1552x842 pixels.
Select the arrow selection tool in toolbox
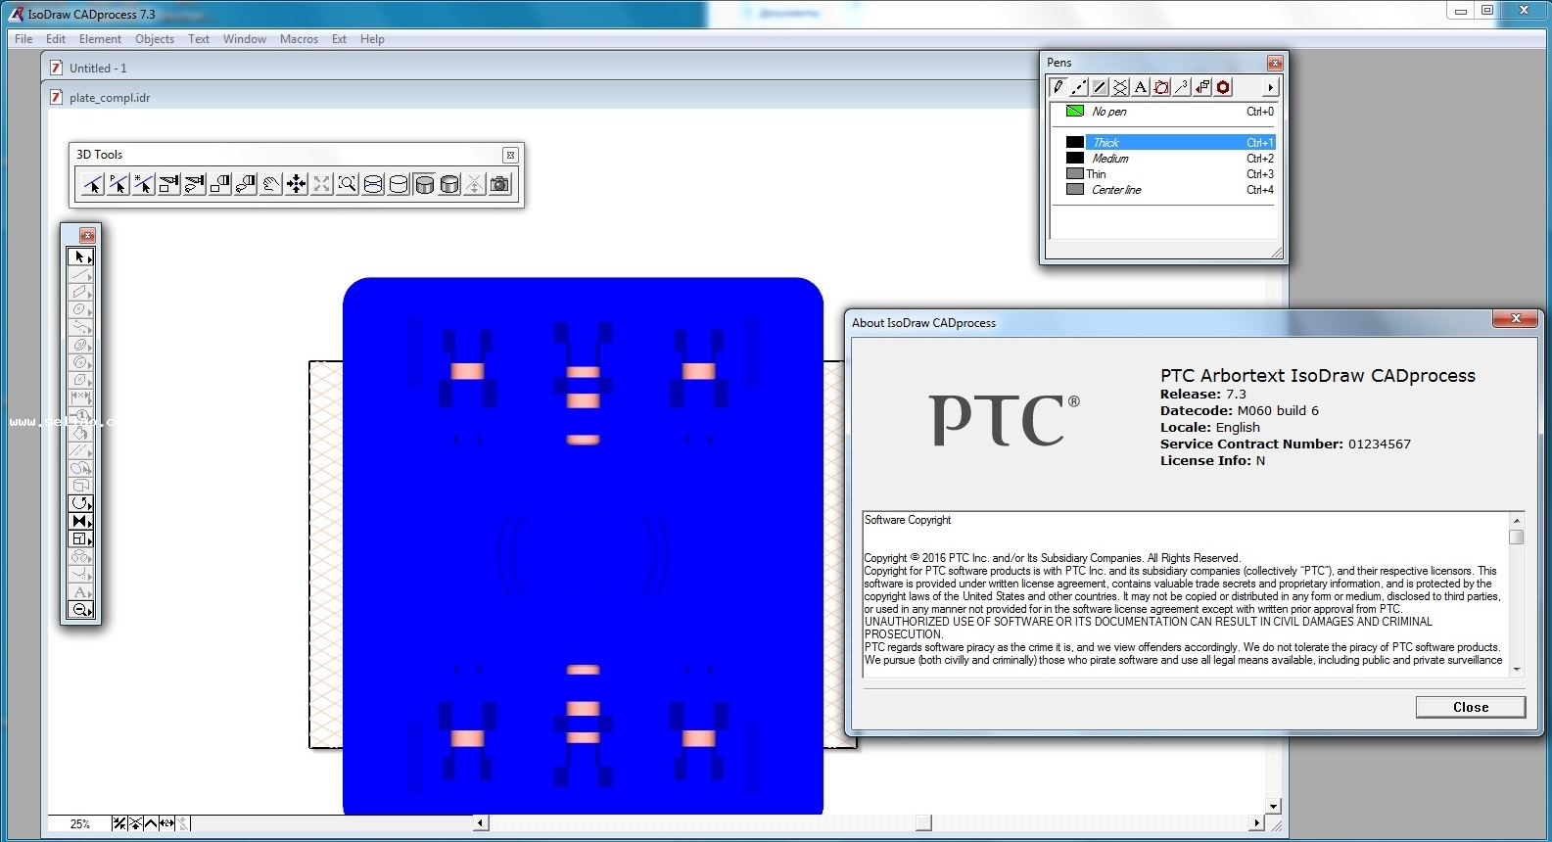coord(80,257)
